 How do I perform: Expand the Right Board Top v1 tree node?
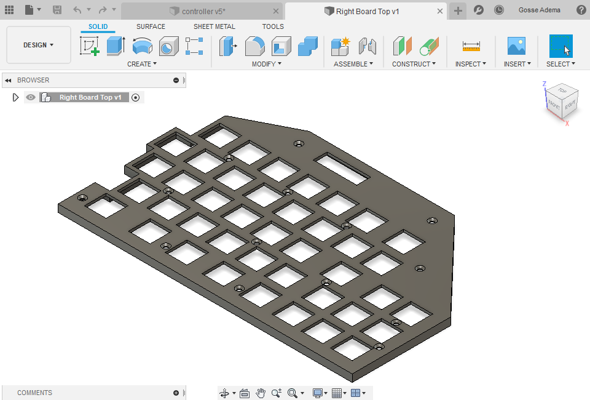(x=16, y=97)
